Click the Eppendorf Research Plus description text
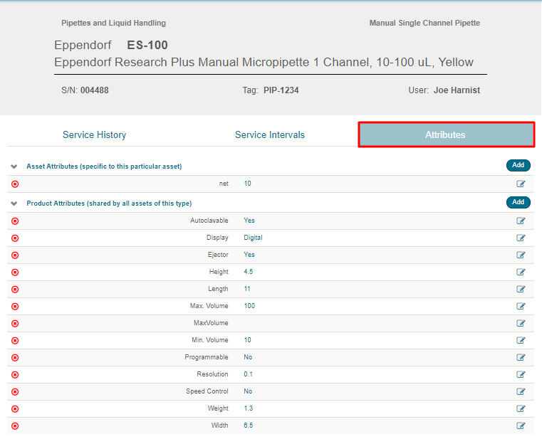 click(x=264, y=63)
